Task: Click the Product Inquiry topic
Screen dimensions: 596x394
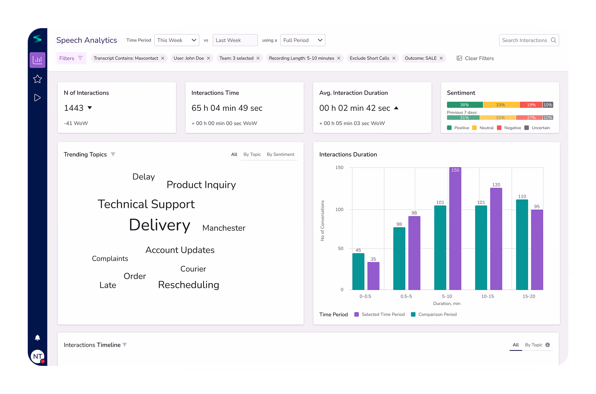Action: (x=201, y=185)
